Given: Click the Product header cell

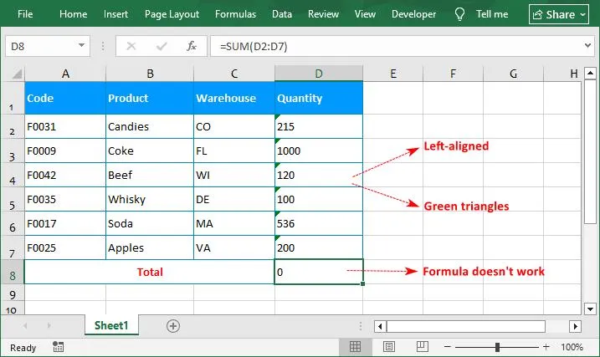Looking at the screenshot, I should (x=150, y=98).
